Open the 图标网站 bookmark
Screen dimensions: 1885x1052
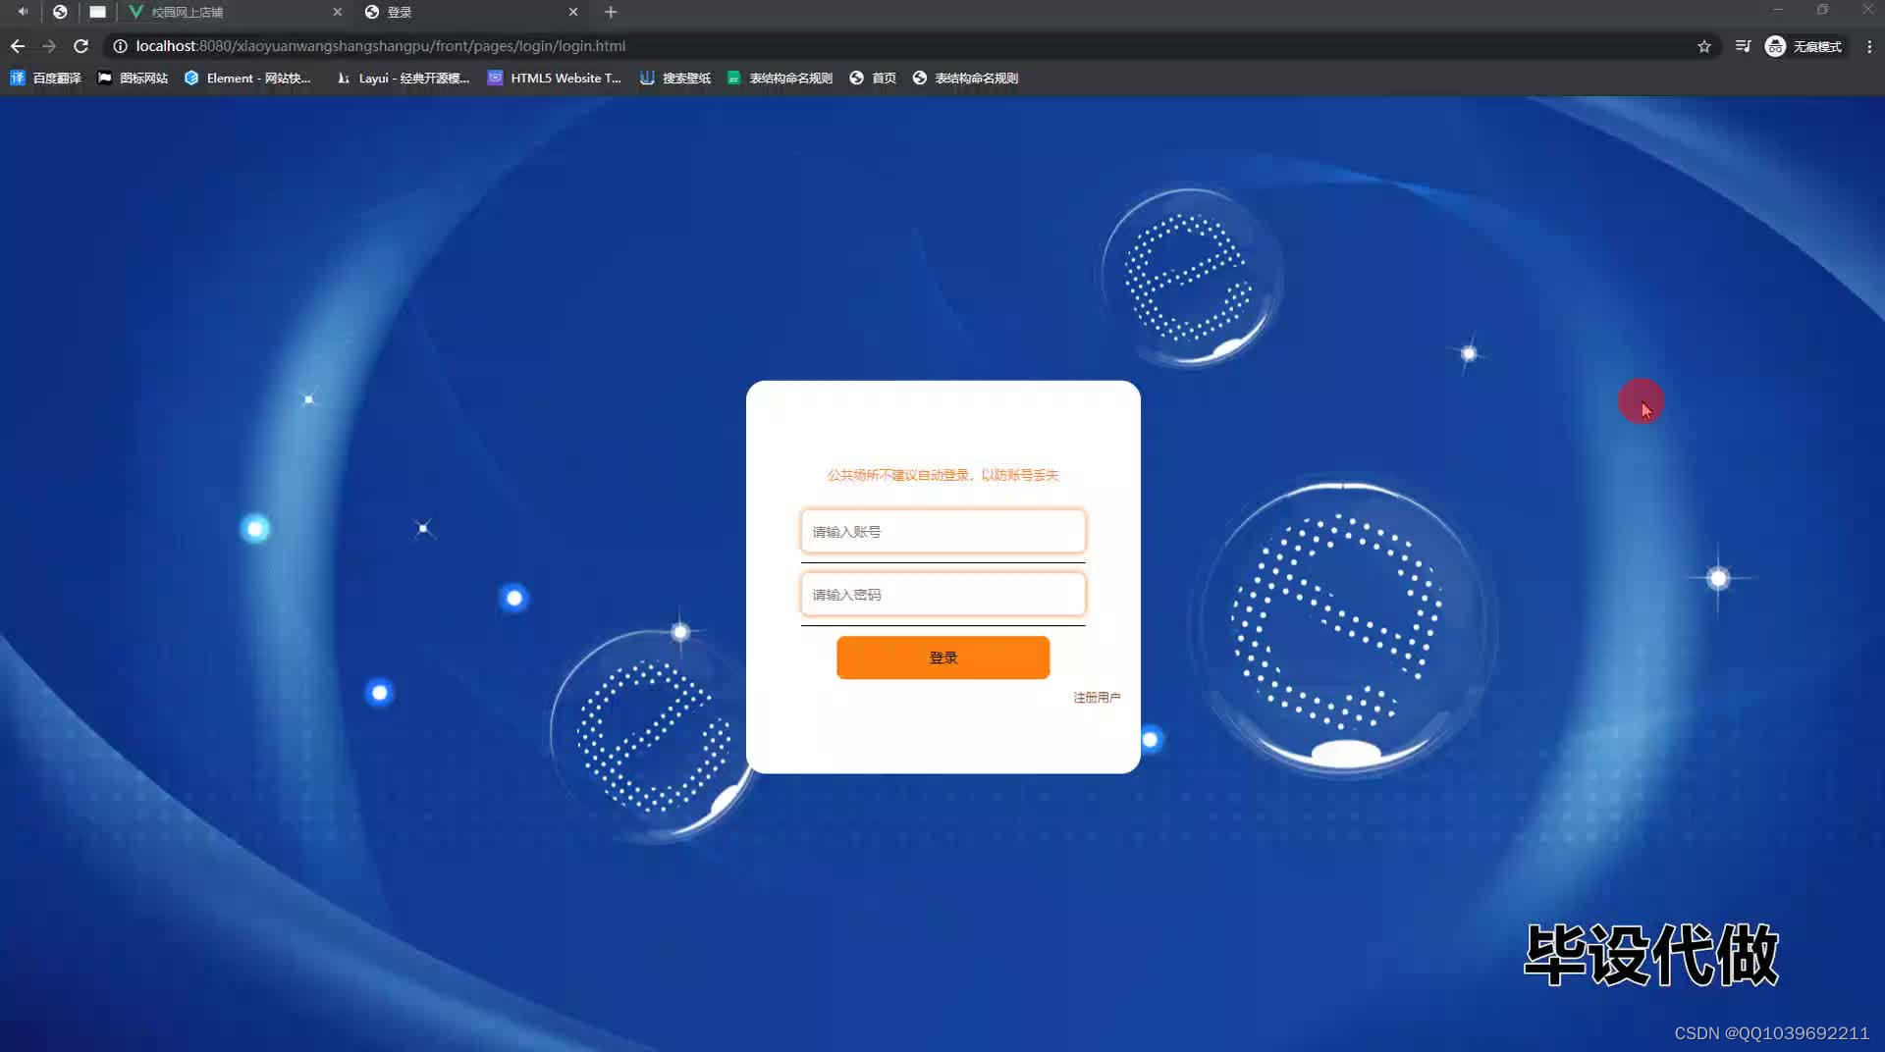[x=133, y=78]
